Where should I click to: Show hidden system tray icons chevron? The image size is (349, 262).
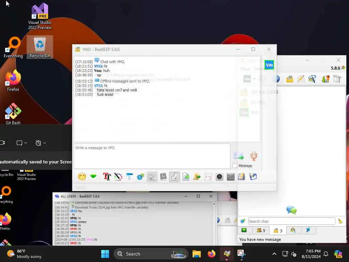[274, 254]
